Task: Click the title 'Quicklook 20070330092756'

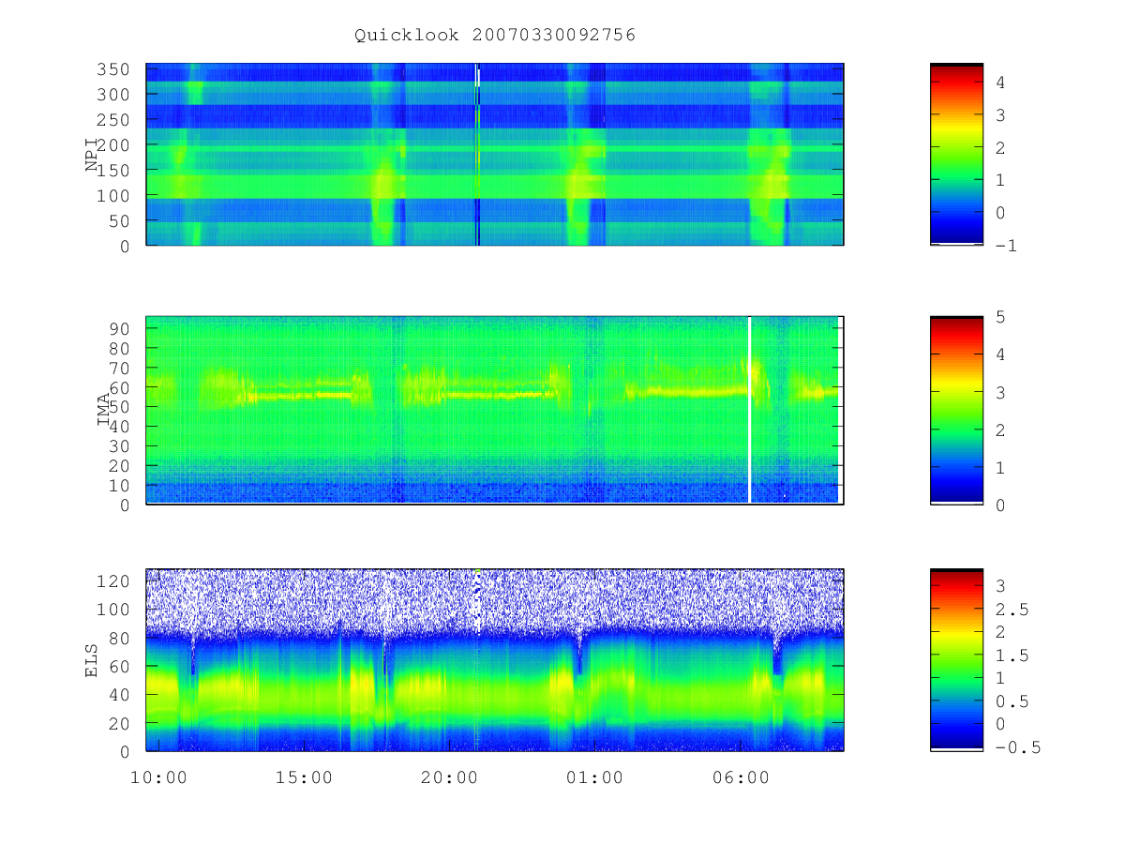Action: (495, 36)
